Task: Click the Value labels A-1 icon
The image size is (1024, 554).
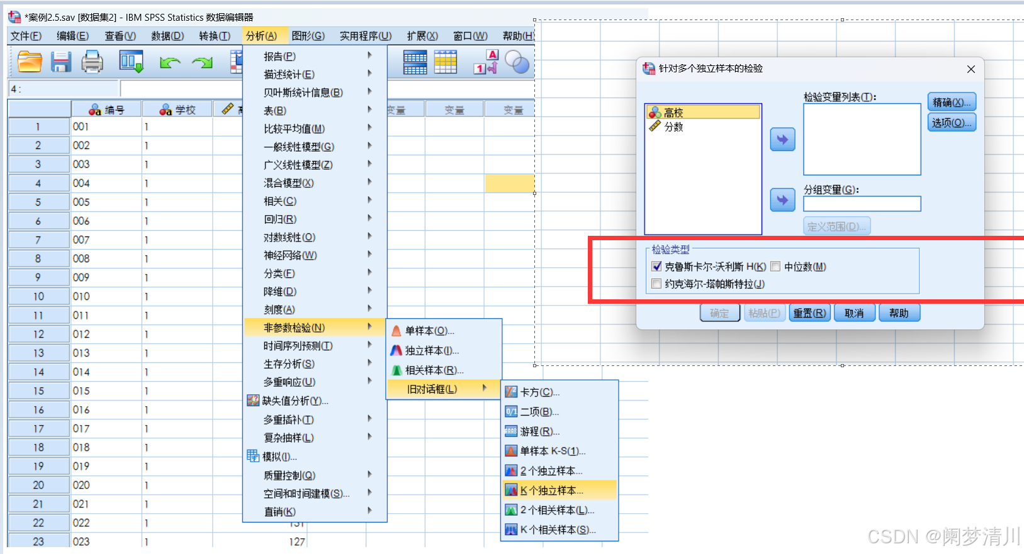Action: [486, 62]
